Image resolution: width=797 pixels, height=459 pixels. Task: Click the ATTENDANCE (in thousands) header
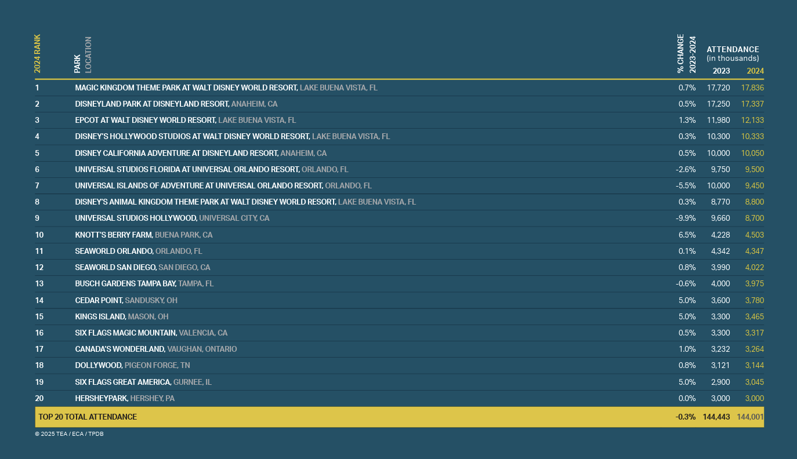coord(732,53)
